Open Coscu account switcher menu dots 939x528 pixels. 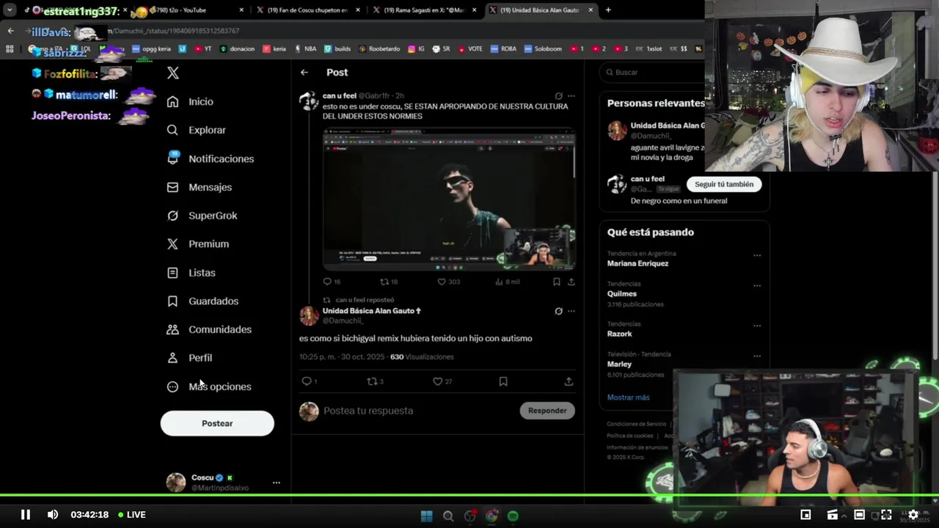pyautogui.click(x=277, y=483)
